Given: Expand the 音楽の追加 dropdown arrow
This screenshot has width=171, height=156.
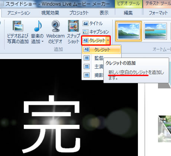Looking at the screenshot, I should 42,42.
